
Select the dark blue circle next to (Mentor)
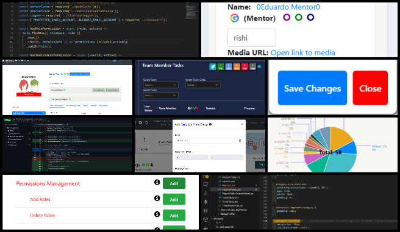[310, 17]
